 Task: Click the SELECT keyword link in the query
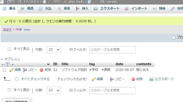(7, 29)
